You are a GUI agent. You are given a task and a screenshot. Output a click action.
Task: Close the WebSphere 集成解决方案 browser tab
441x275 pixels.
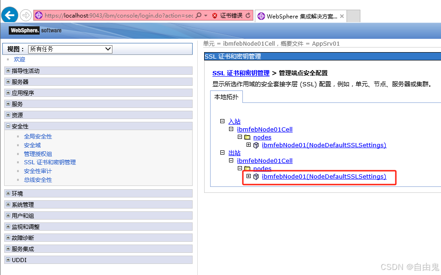click(x=342, y=16)
